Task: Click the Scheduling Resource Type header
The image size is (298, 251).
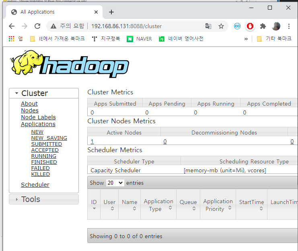Action: pos(254,161)
